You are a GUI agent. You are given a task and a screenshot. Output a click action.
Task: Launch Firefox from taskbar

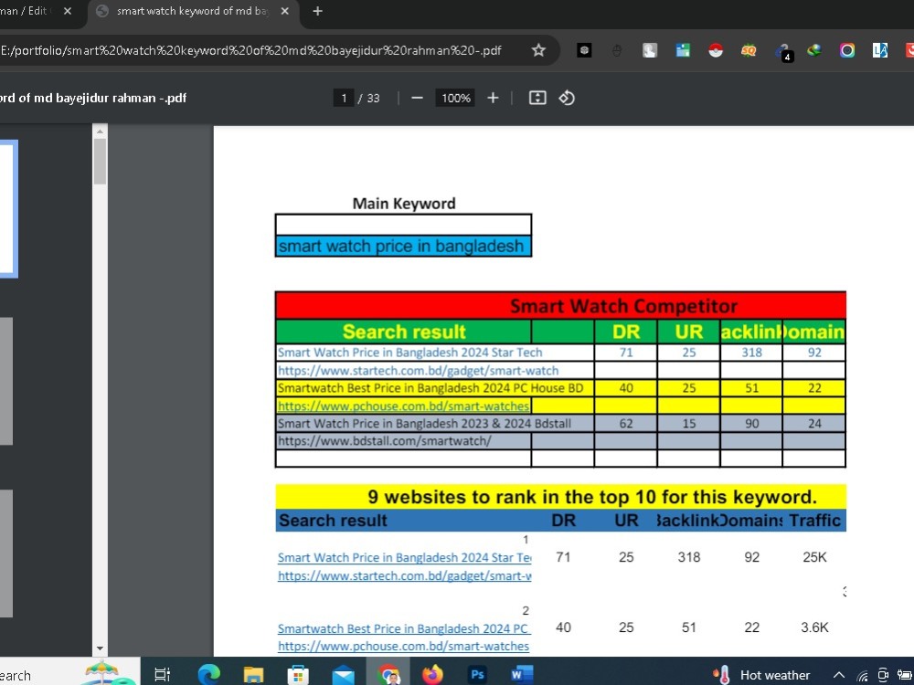432,675
